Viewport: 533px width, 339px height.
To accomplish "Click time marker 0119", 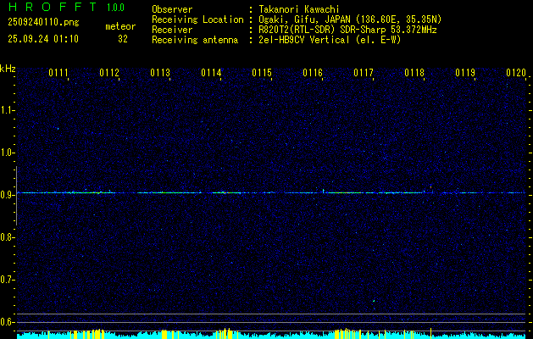I will tap(465, 73).
